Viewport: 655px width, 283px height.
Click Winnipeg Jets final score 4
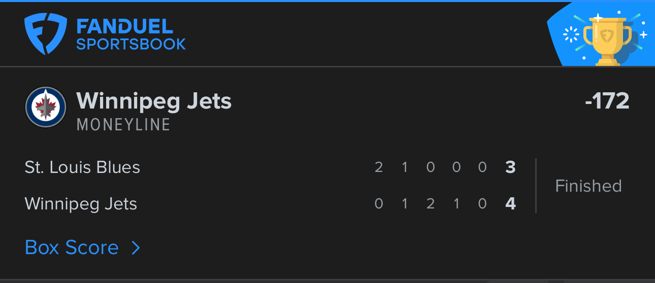511,204
